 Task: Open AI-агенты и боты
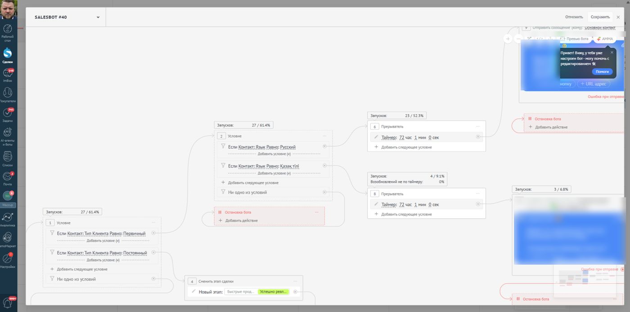[8, 136]
